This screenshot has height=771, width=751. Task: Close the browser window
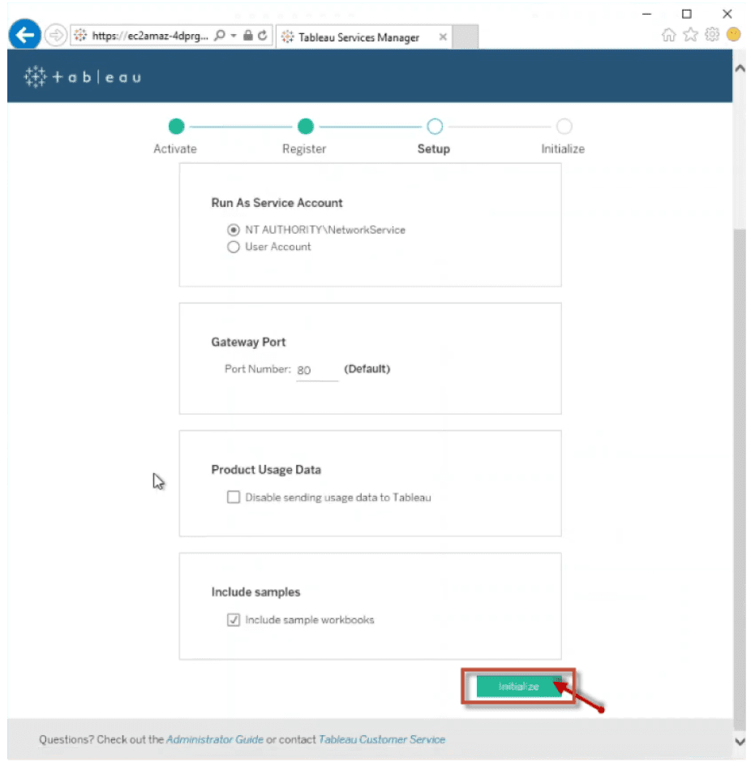pos(727,14)
